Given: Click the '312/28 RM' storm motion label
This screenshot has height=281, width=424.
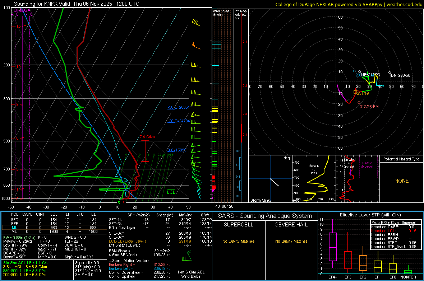Looking at the screenshot, I should (x=369, y=107).
